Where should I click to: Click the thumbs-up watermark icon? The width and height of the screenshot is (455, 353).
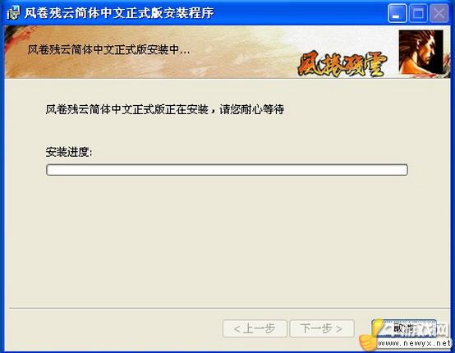[x=368, y=337]
